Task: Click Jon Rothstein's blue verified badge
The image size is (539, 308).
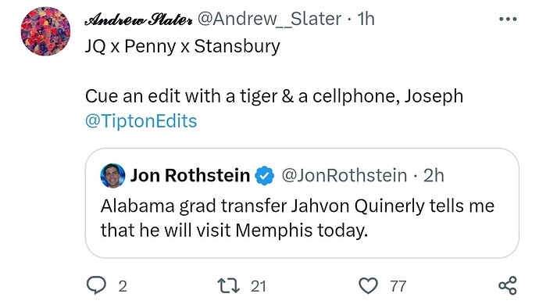Action: pos(264,176)
